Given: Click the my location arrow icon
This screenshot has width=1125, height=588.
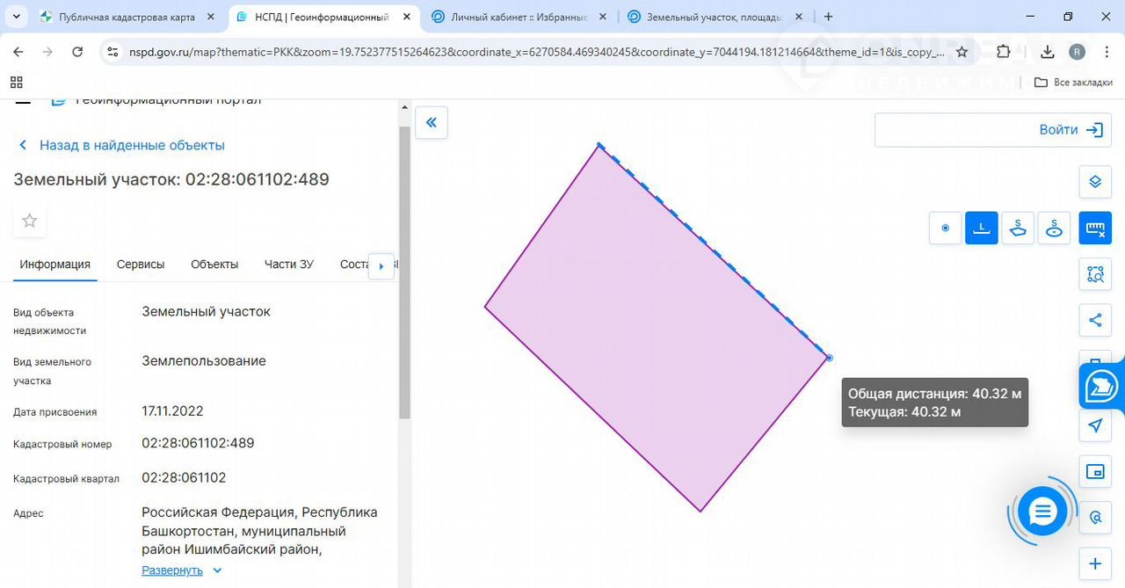Looking at the screenshot, I should pyautogui.click(x=1095, y=426).
